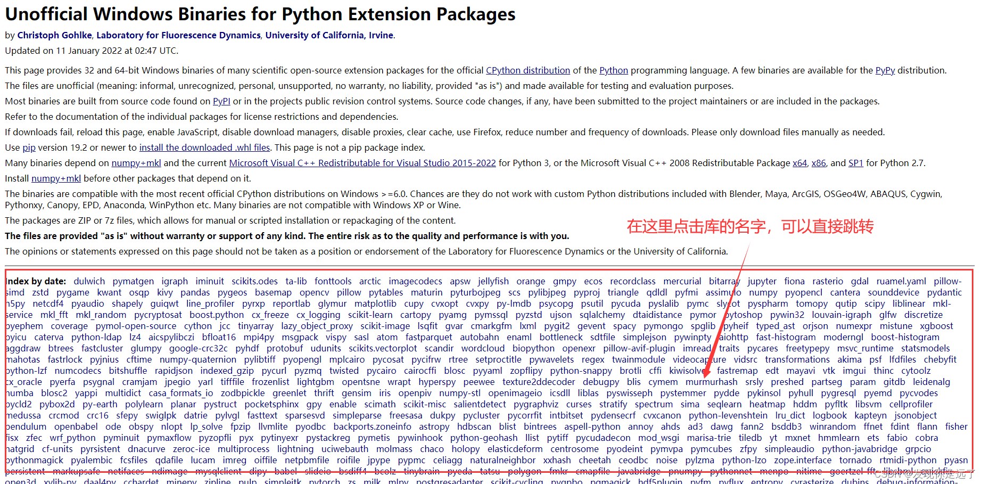Open the Python language link
983x484 pixels.
click(x=614, y=70)
